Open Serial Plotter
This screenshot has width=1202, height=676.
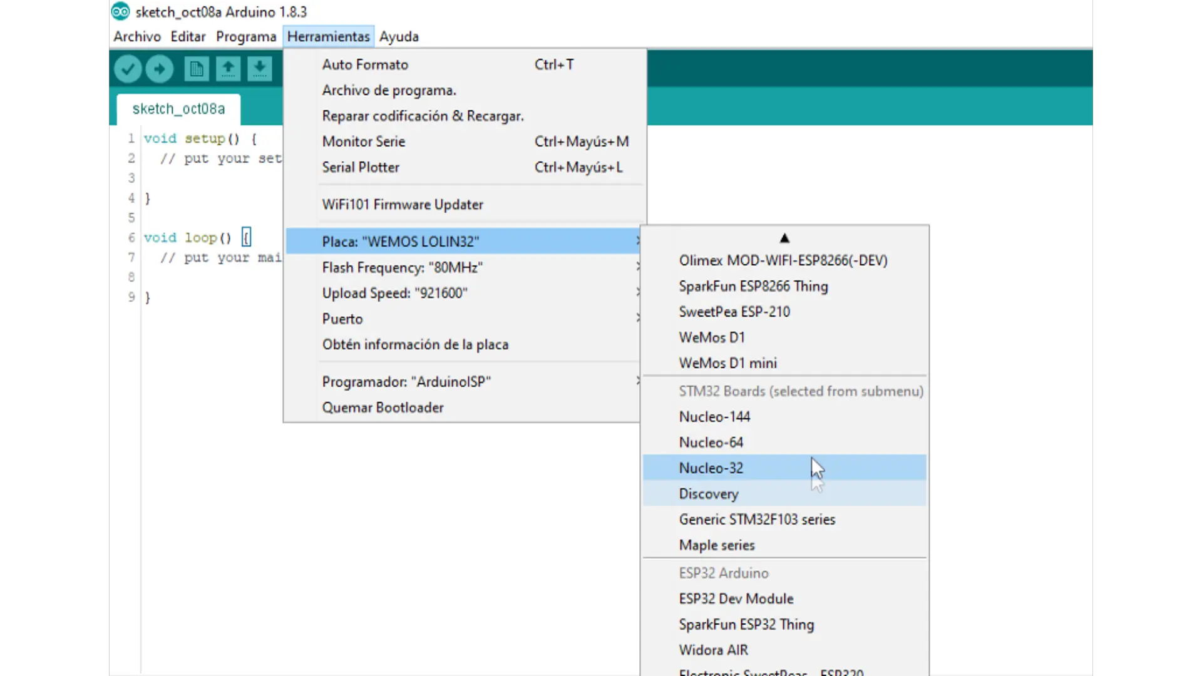(x=465, y=167)
